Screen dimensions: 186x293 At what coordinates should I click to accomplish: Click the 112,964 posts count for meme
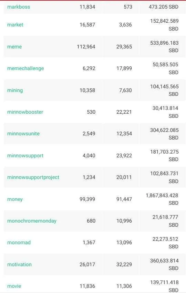click(86, 47)
